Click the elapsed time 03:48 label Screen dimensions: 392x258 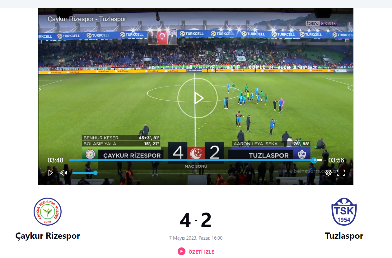pos(55,160)
